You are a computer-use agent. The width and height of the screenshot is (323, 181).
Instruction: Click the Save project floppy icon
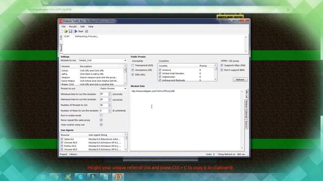(x=71, y=31)
